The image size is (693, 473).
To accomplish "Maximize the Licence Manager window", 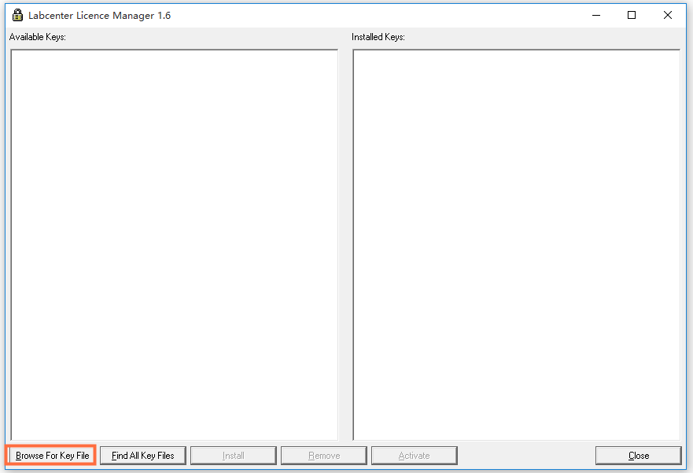I will [632, 15].
